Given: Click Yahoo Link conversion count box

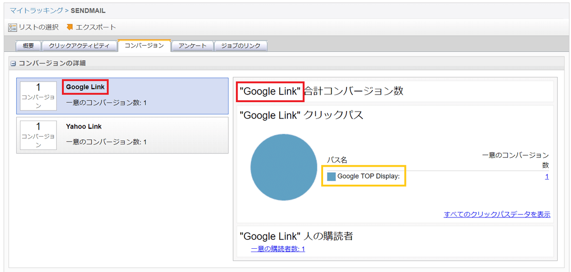Looking at the screenshot, I should click(x=38, y=135).
